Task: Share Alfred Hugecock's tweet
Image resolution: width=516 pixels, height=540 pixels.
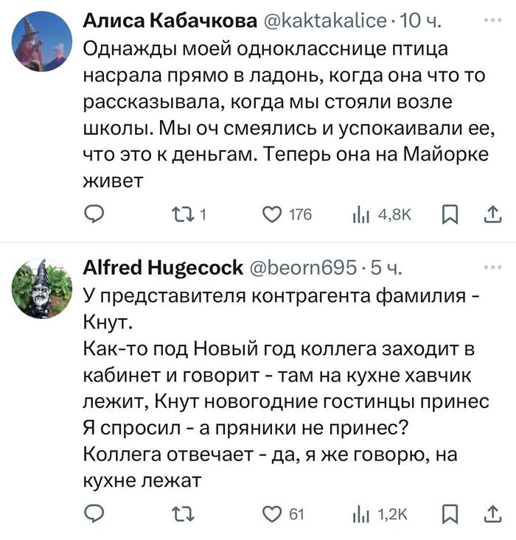Action: [x=491, y=514]
